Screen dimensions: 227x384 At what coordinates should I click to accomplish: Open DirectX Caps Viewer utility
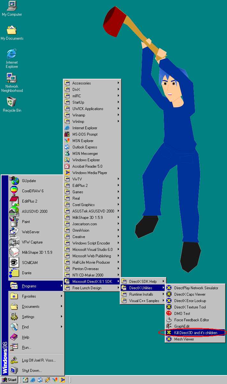[195, 294]
